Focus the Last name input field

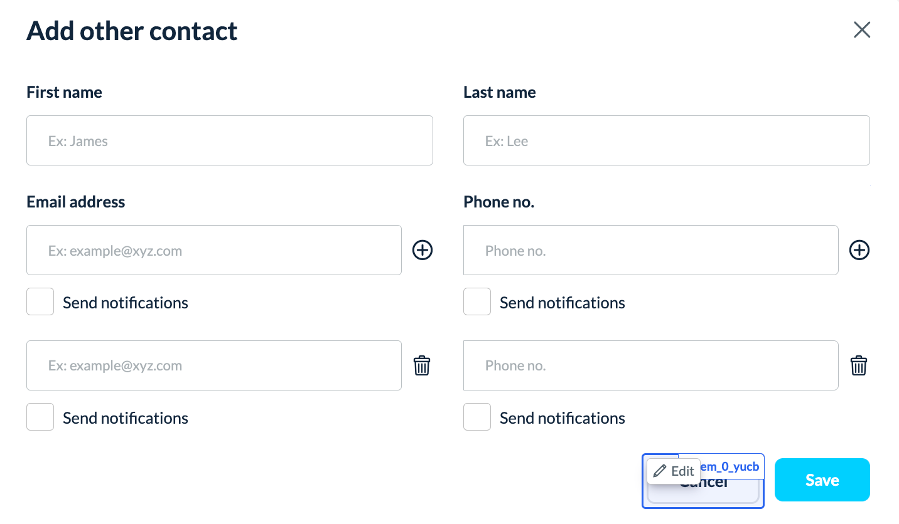(x=666, y=140)
